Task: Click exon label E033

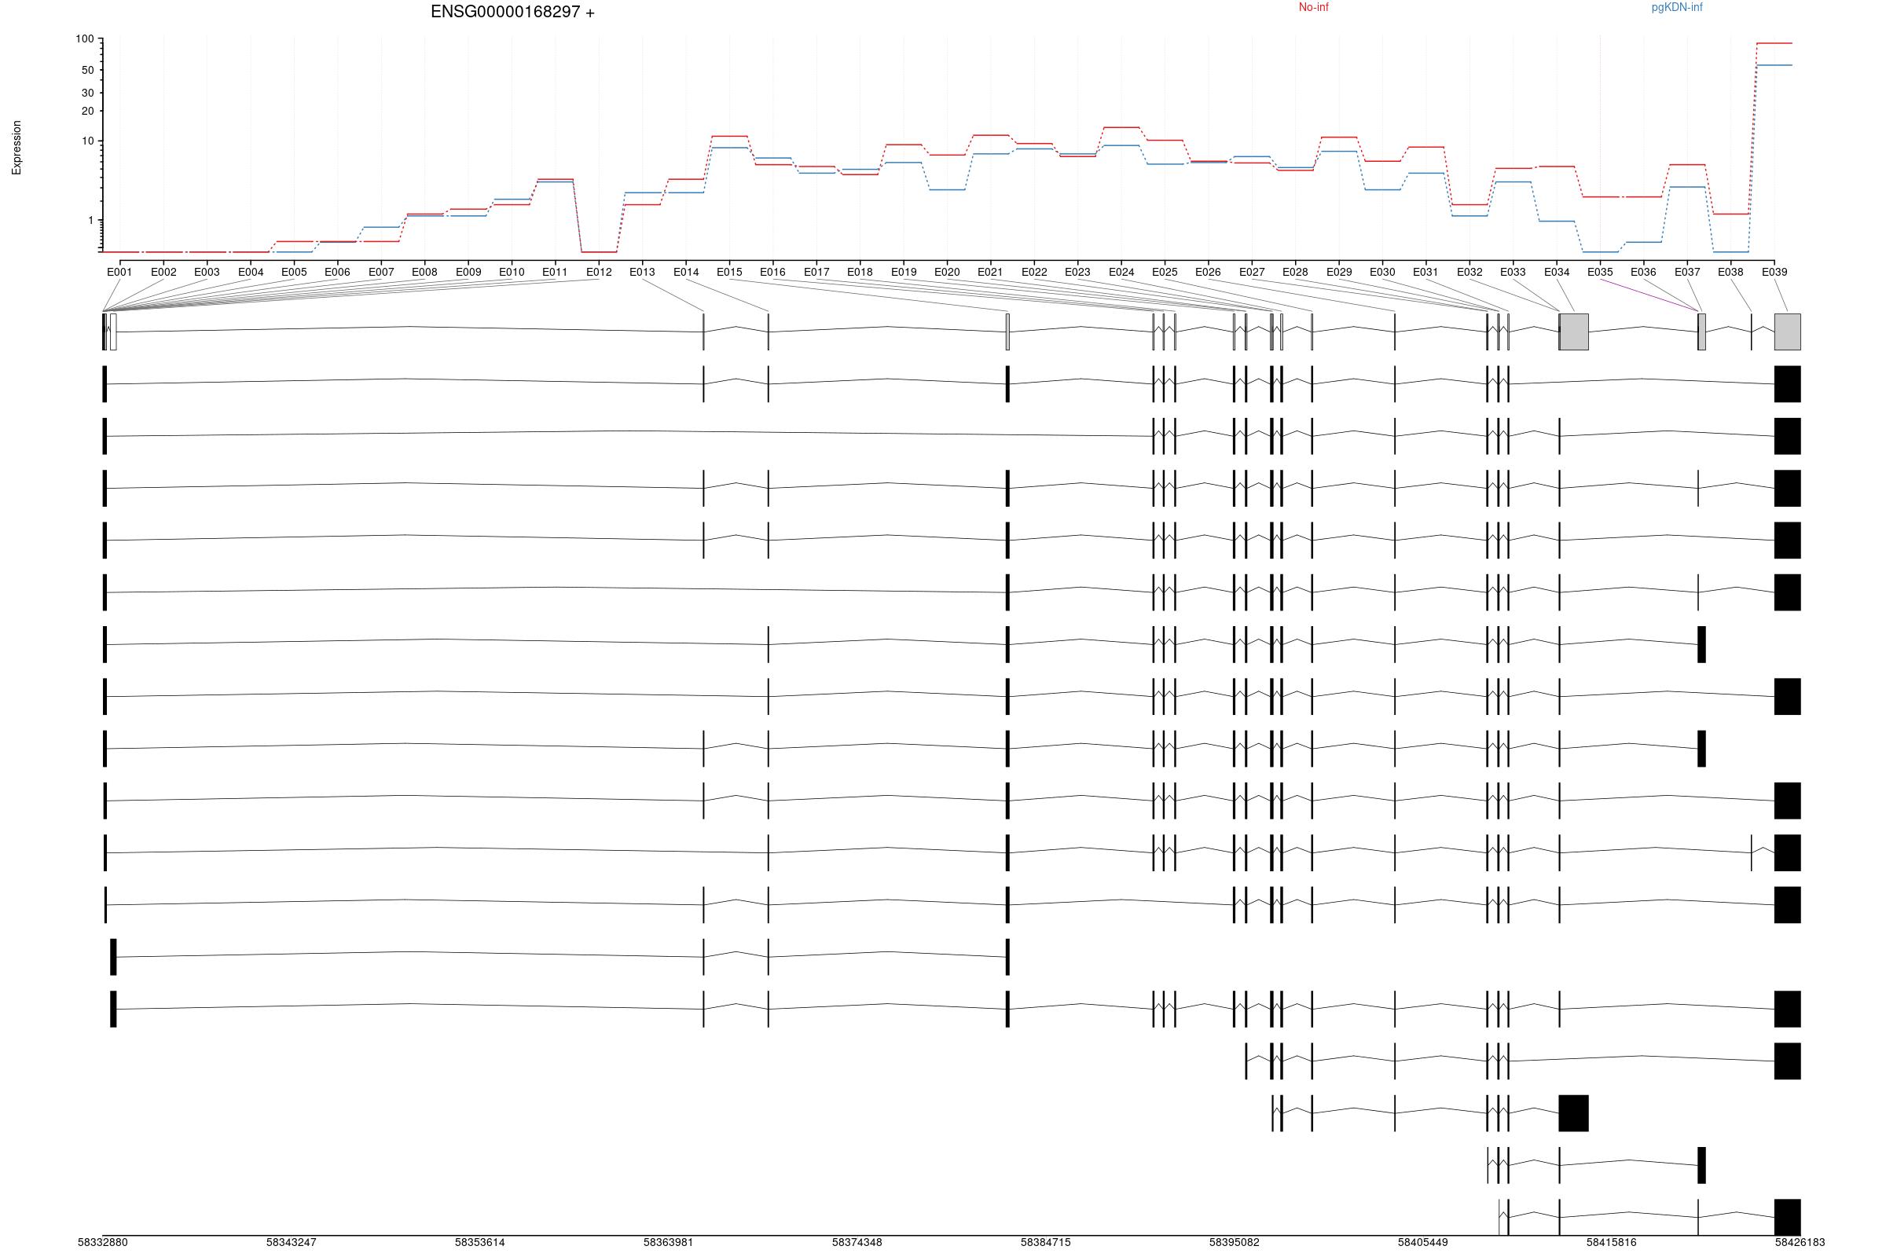Action: click(x=1514, y=272)
